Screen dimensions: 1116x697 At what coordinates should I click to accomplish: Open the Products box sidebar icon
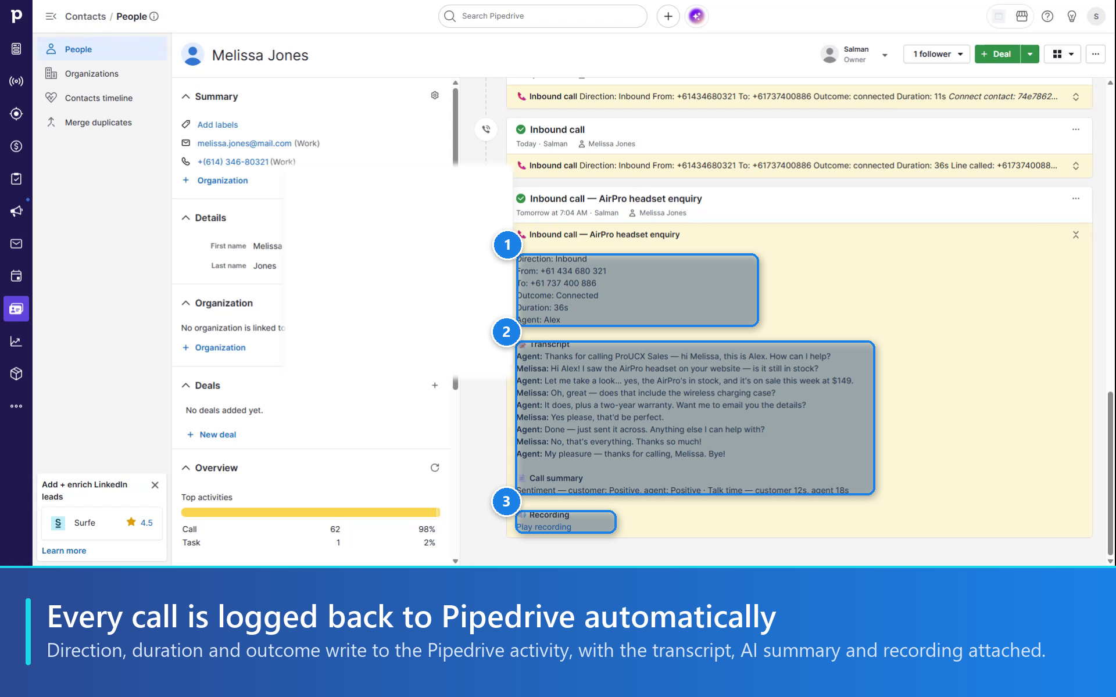(x=16, y=373)
